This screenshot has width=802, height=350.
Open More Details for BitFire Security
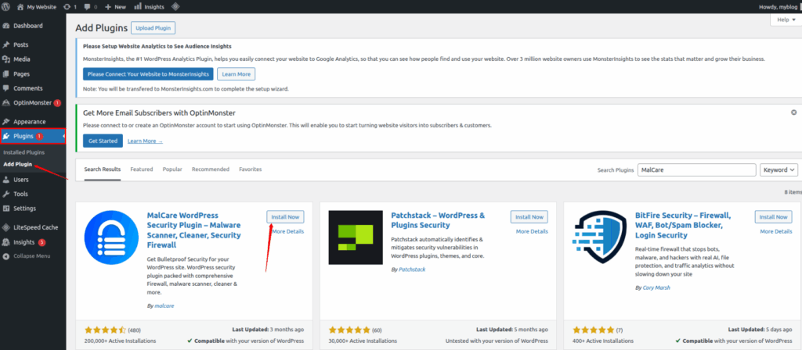(776, 231)
